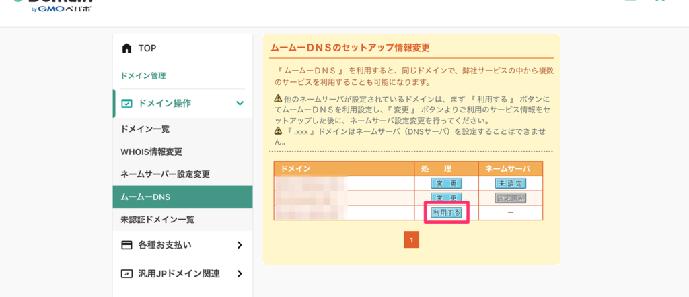Click the dash in the ネームサーバ column
This screenshot has height=297, width=689.
511,213
